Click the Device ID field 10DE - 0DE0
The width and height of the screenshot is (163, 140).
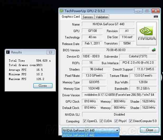91,56
